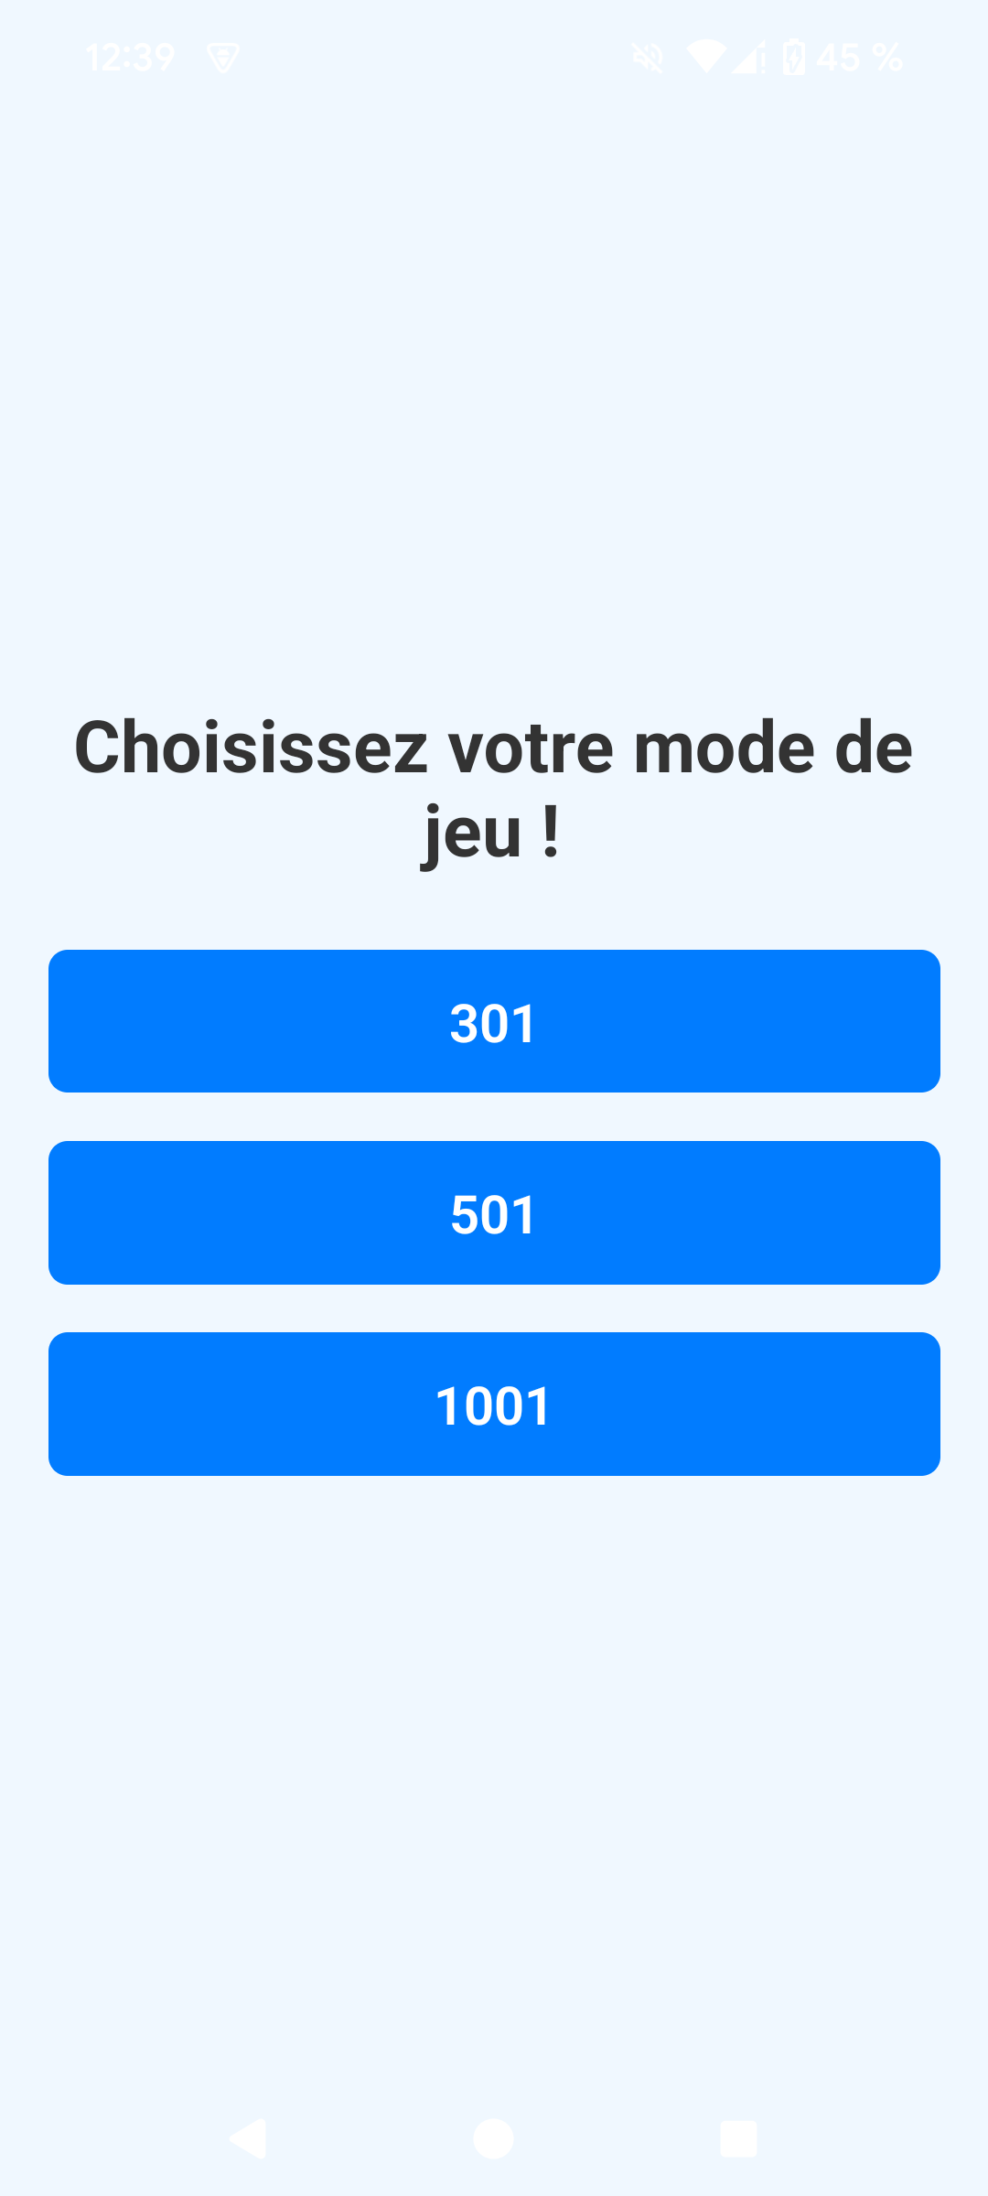Tap the "Choisissez votre mode de jeu !" heading
The image size is (988, 2196).
[x=494, y=790]
